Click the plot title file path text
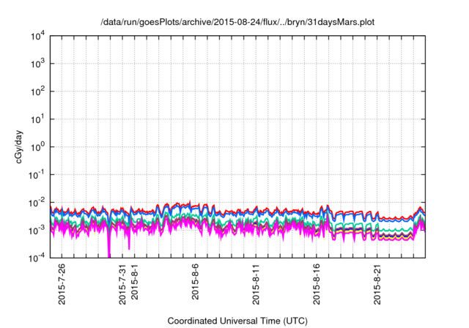The image size is (469, 328). click(237, 22)
